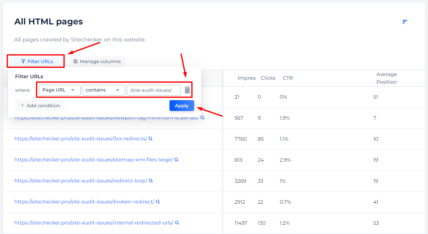This screenshot has height=234, width=428.
Task: Open the 3xx-redirects page URL link
Action: point(81,139)
